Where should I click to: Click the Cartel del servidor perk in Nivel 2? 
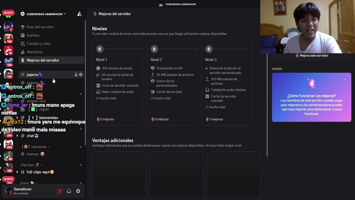[x=167, y=92]
